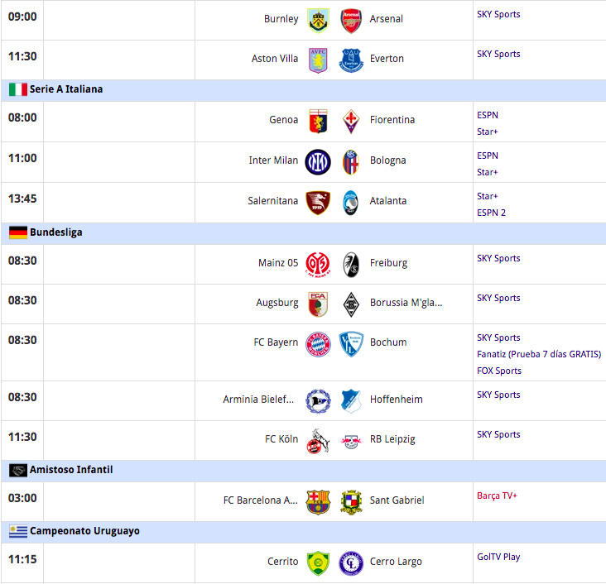Open the Barça TV+ link

(x=497, y=495)
